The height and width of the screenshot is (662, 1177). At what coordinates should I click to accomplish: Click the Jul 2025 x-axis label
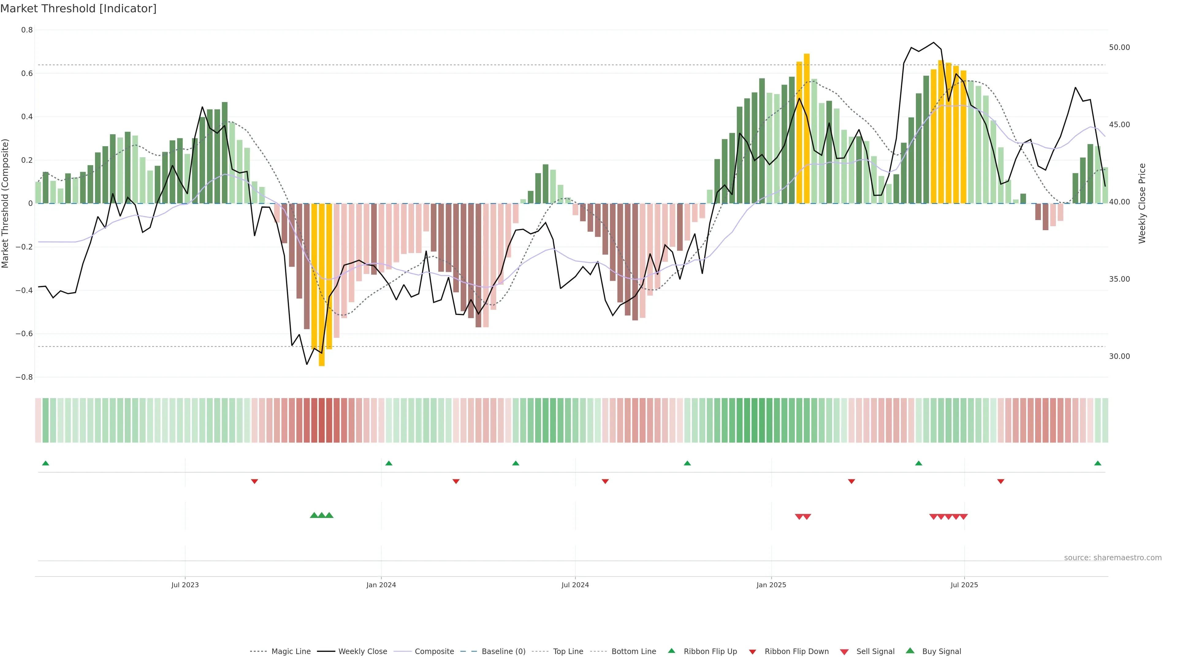pyautogui.click(x=964, y=585)
